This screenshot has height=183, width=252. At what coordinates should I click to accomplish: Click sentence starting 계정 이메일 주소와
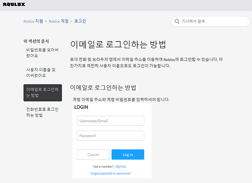coord(121,100)
